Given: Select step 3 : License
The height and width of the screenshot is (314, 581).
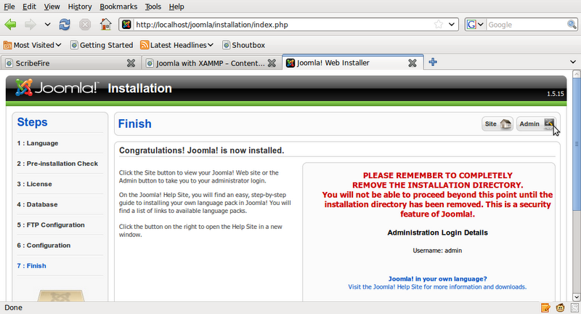Looking at the screenshot, I should pyautogui.click(x=34, y=184).
